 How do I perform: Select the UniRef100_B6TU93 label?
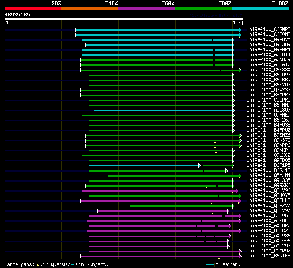(x=268, y=75)
